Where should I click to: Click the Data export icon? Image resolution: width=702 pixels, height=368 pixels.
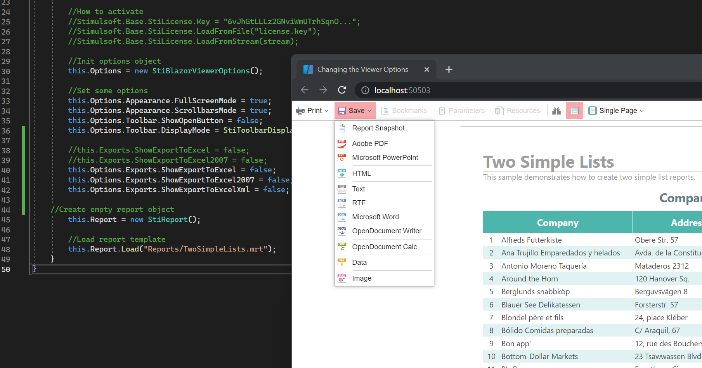[342, 262]
